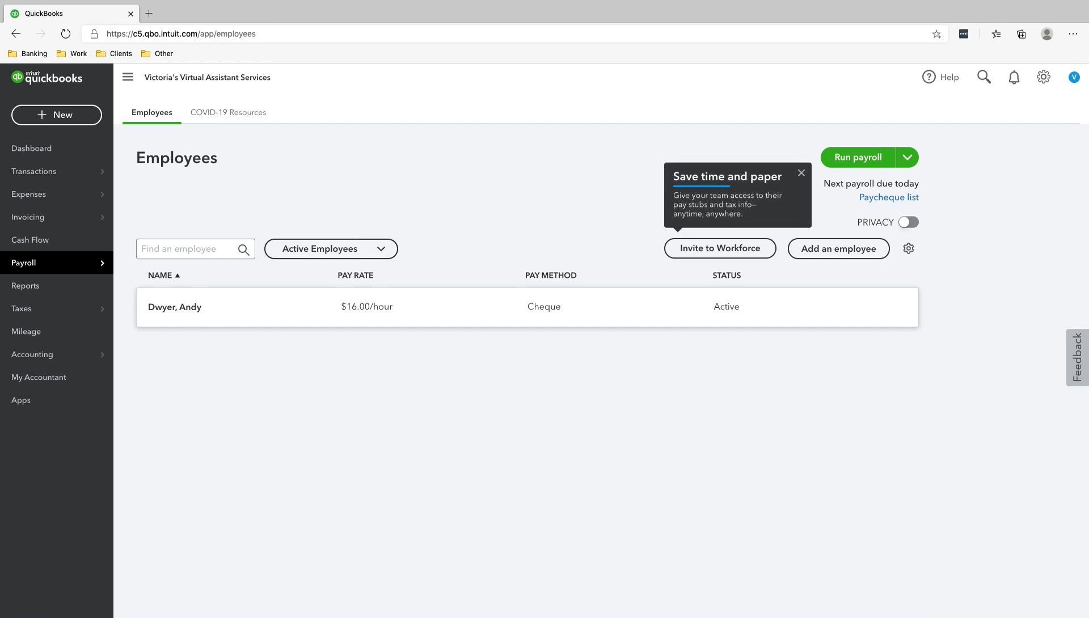The height and width of the screenshot is (618, 1089).
Task: Click the PAY RATE column header
Action: point(355,275)
